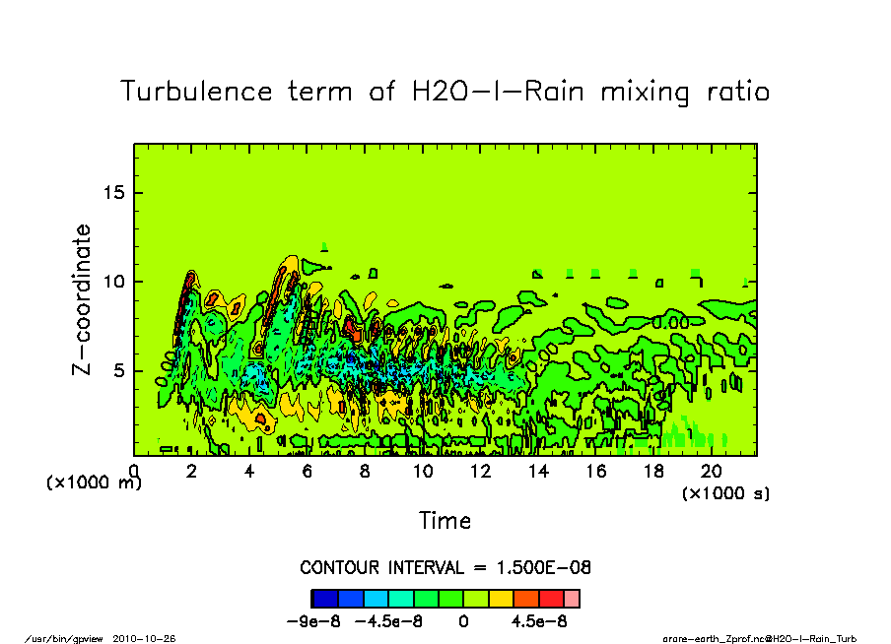Click the plot title about H2O-I-Rain mixing ratio
Image resolution: width=891 pixels, height=644 pixels.
tap(445, 92)
